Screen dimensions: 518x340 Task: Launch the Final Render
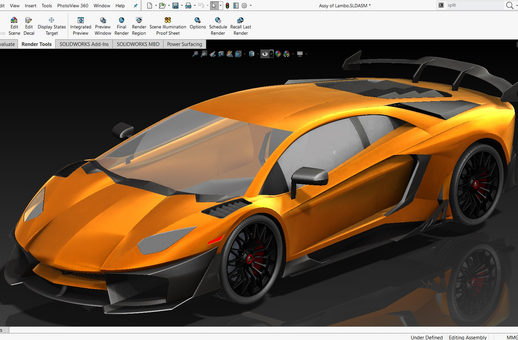click(x=122, y=26)
